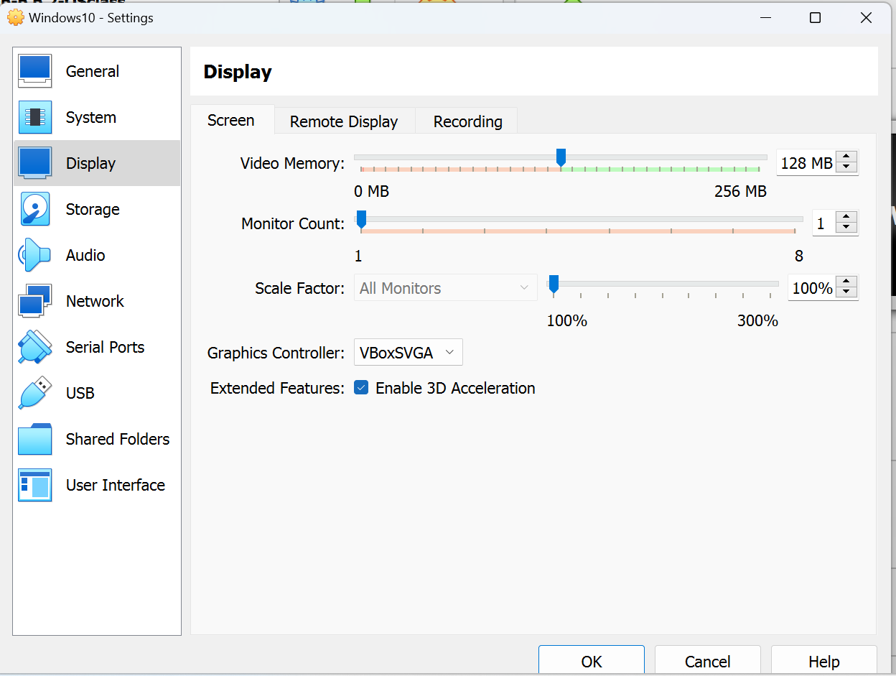Click the System chip icon
Image resolution: width=896 pixels, height=676 pixels.
click(34, 117)
